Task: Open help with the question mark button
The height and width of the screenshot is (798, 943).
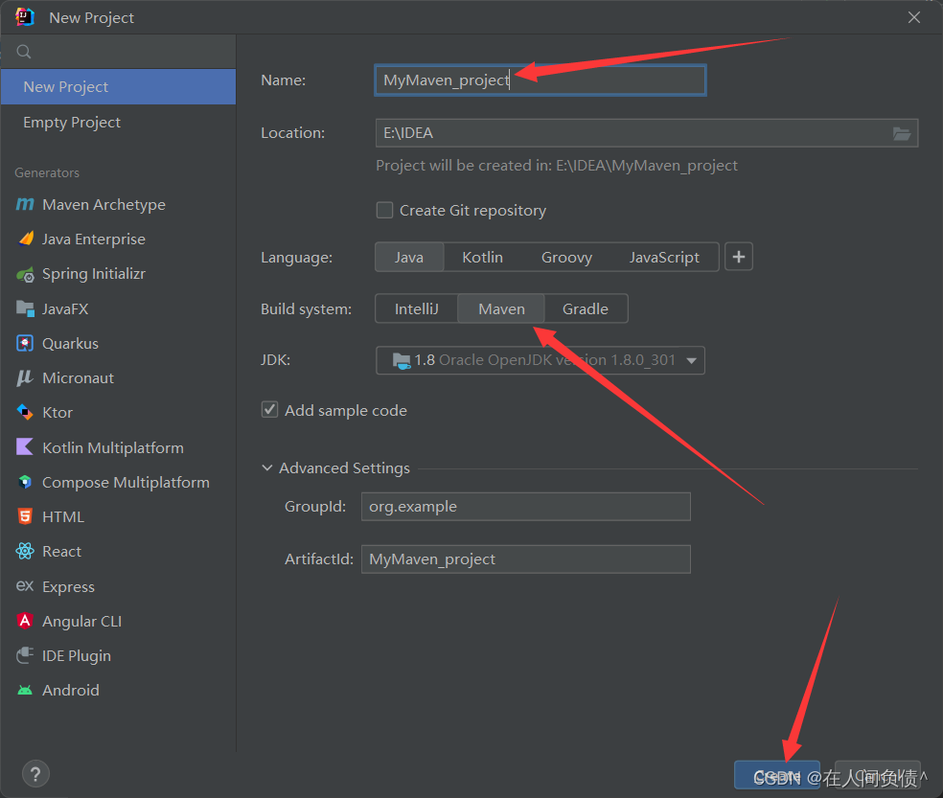Action: pyautogui.click(x=35, y=774)
